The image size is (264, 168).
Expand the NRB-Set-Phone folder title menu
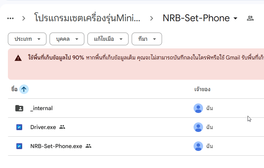[235, 18]
